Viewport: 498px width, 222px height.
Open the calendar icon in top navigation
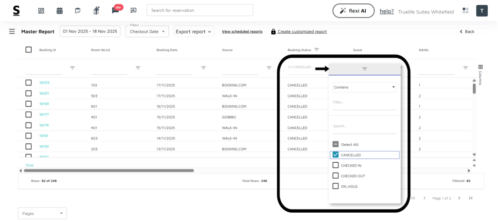point(59,10)
